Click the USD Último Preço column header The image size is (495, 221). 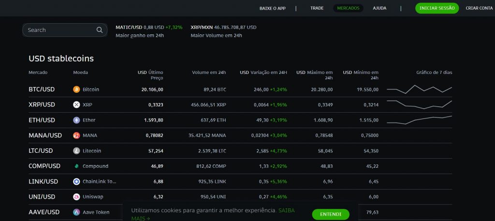coord(151,75)
